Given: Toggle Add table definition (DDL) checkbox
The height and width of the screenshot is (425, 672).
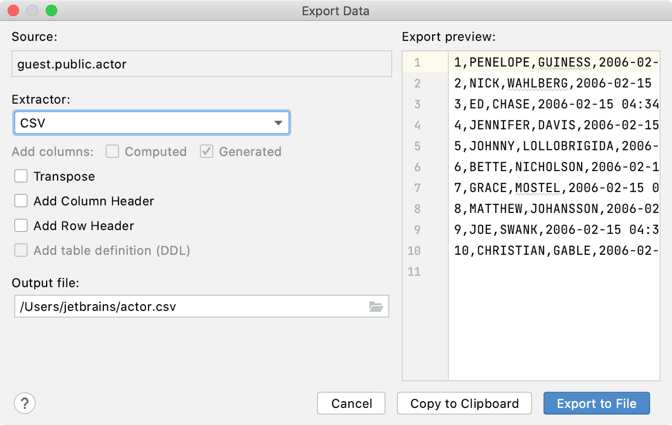Looking at the screenshot, I should [x=21, y=251].
